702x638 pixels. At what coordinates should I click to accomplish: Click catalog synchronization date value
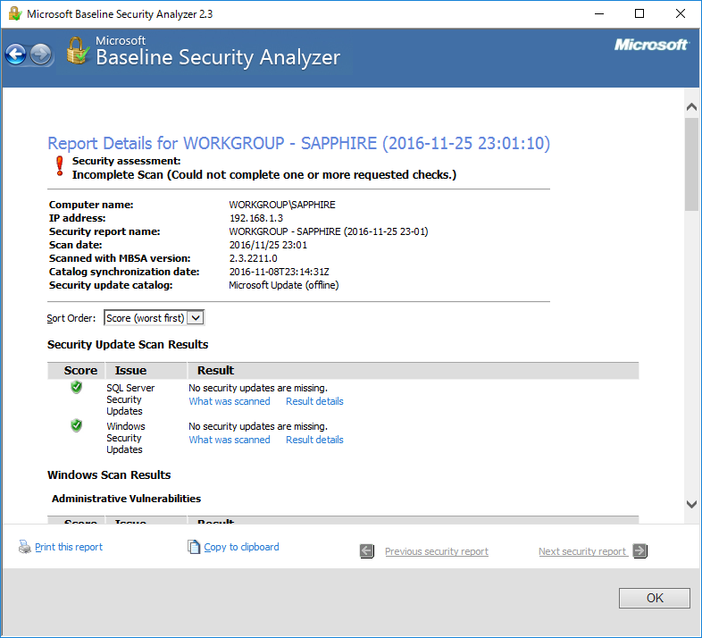[x=279, y=272]
